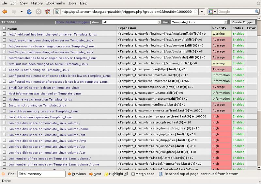Open the Group dropdown showing all
This screenshot has height=184, width=261.
coord(131,22)
